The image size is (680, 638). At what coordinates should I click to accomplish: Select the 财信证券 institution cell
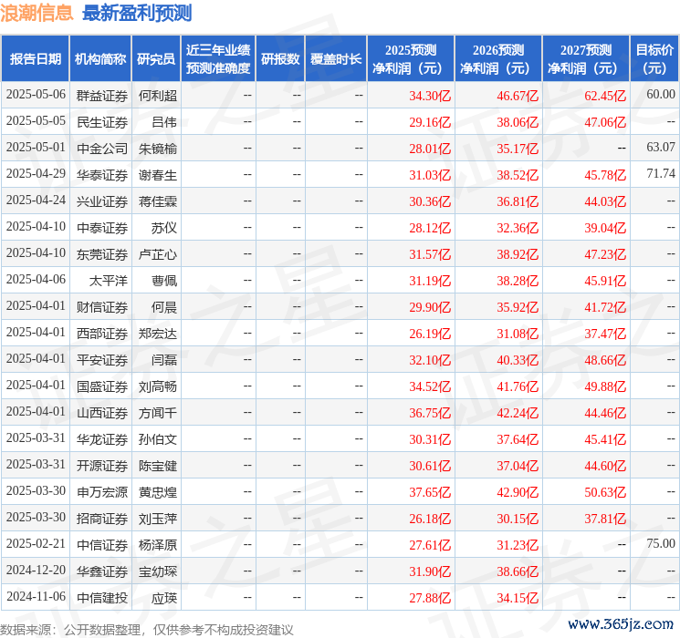tap(102, 307)
